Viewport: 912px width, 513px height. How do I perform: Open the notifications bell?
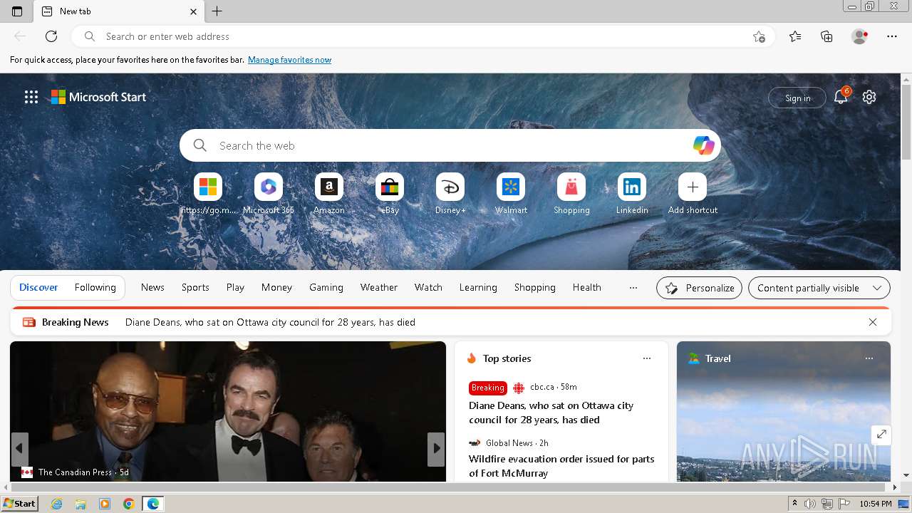click(x=841, y=97)
